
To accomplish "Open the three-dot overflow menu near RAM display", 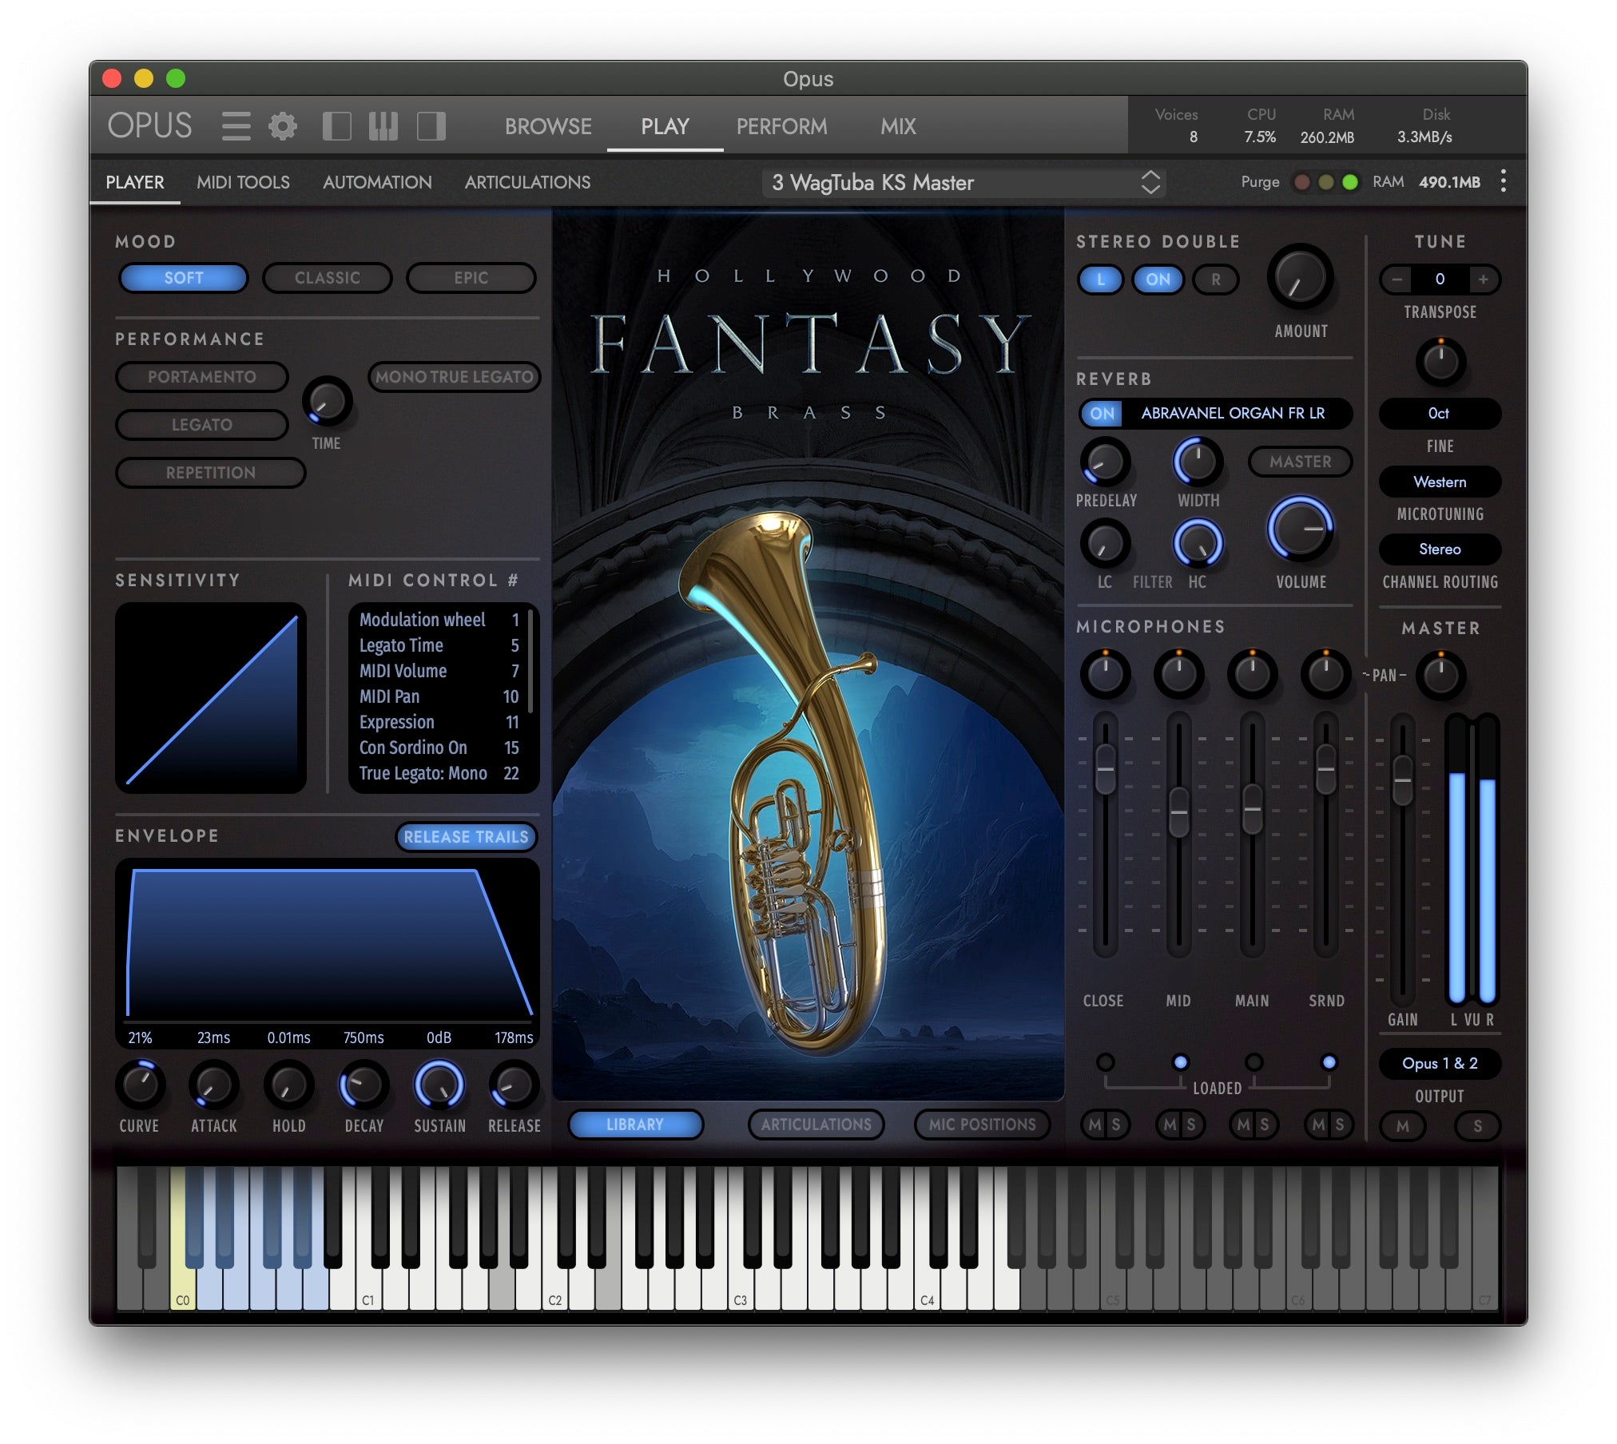I will click(1504, 182).
